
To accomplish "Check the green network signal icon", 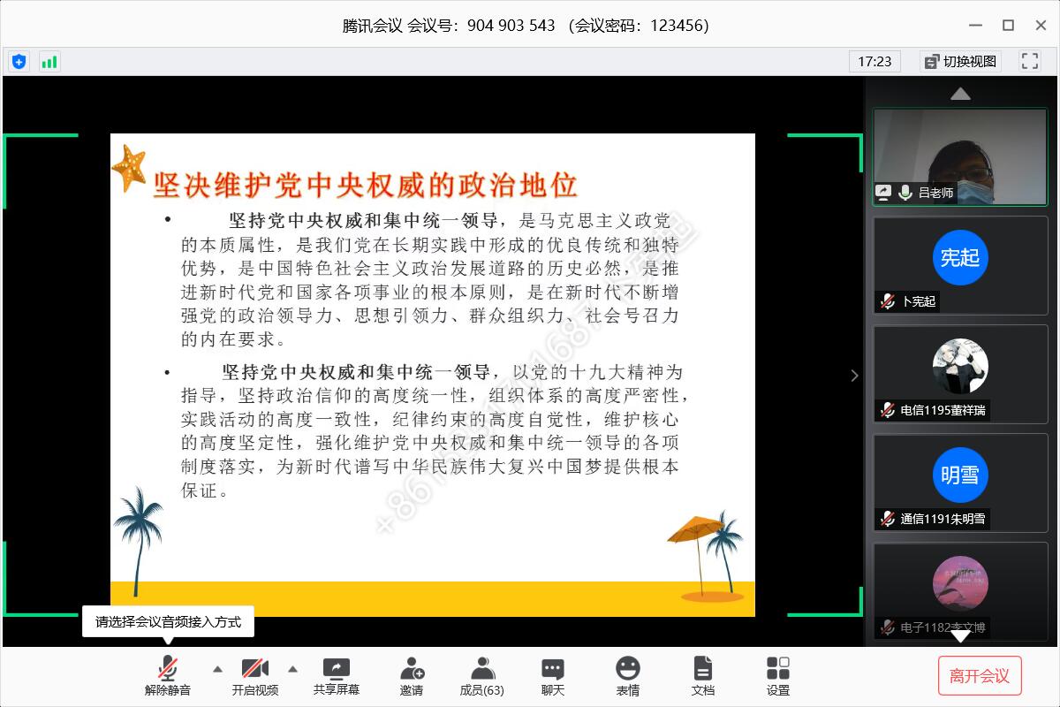I will [49, 61].
